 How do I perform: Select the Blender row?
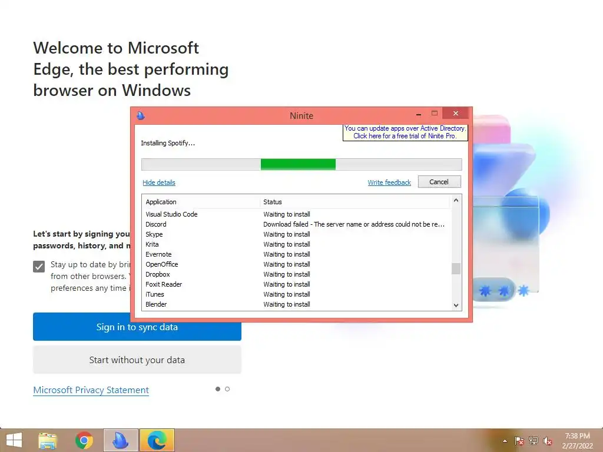[x=296, y=304]
